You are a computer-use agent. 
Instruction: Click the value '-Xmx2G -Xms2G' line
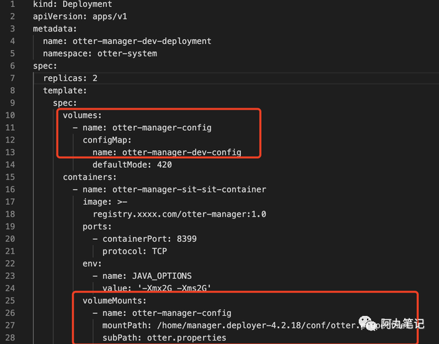(157, 288)
